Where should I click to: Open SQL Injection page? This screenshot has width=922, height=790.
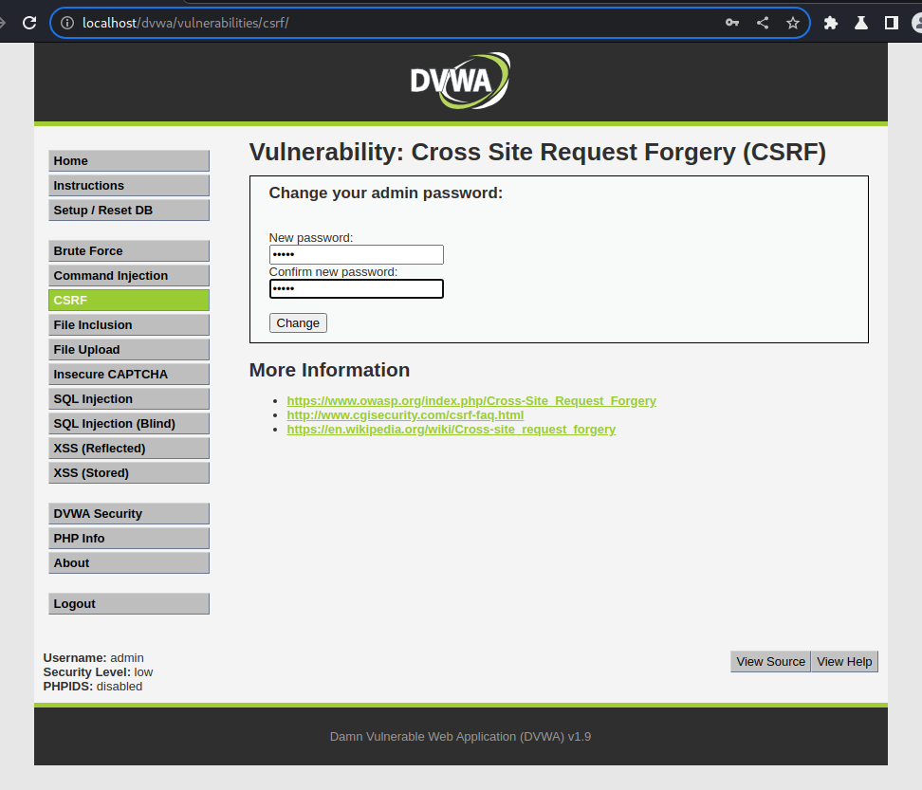coord(129,399)
